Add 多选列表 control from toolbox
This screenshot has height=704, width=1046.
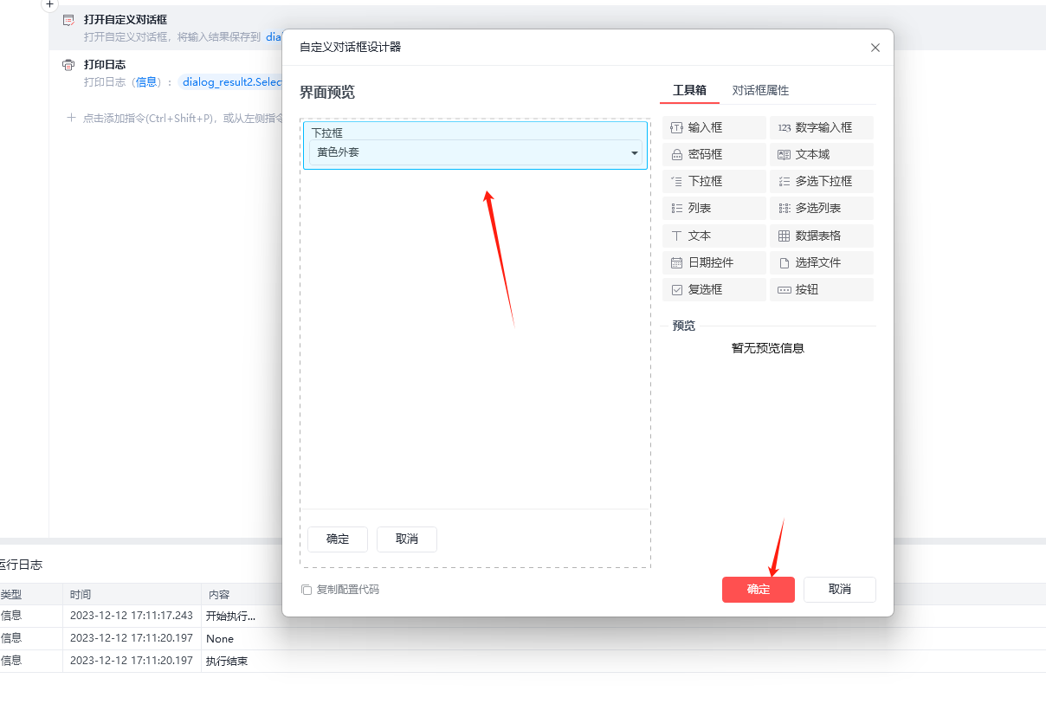point(822,208)
